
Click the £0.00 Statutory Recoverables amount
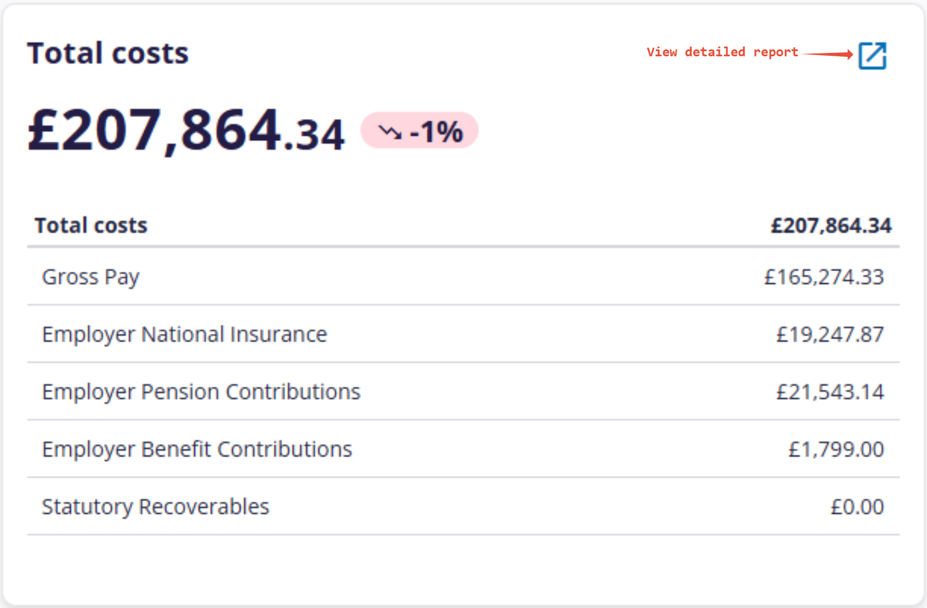(857, 507)
